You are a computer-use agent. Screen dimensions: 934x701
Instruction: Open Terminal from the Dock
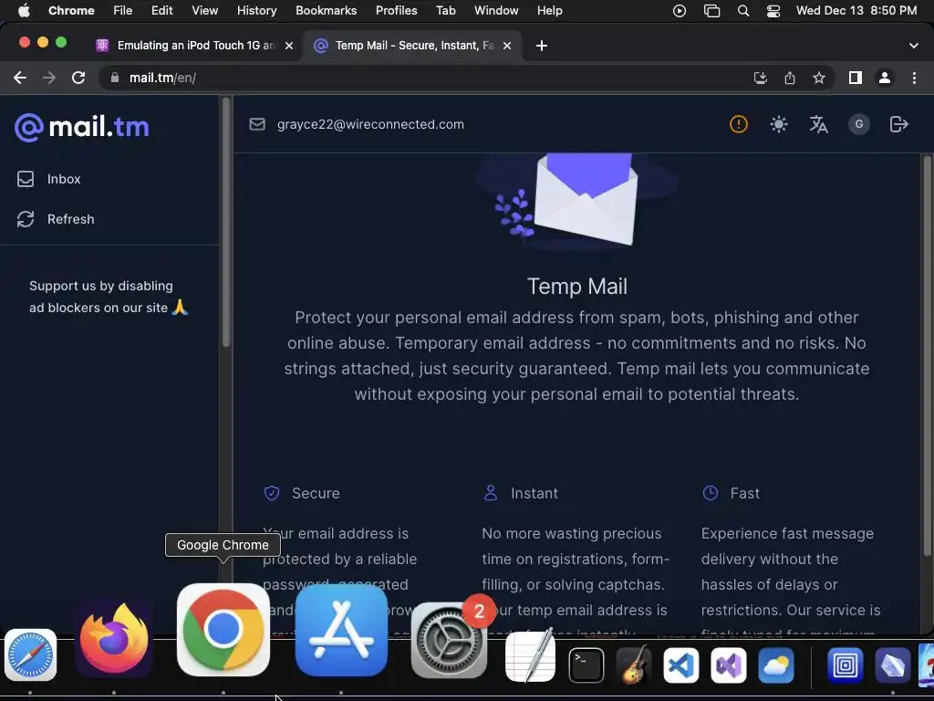pyautogui.click(x=586, y=664)
